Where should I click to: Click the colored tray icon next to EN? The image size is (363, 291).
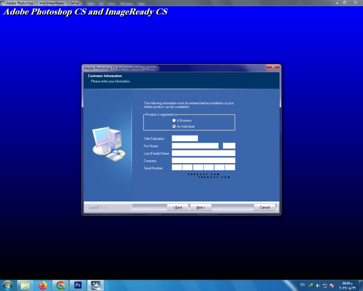click(x=311, y=286)
